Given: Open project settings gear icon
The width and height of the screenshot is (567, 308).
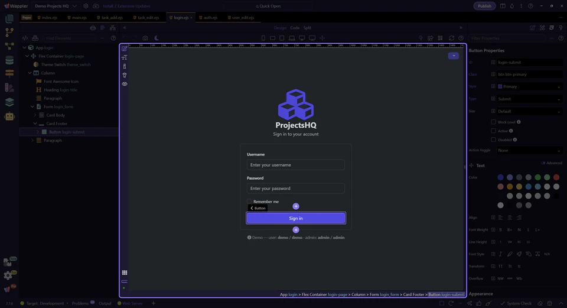Looking at the screenshot, I should click(86, 6).
